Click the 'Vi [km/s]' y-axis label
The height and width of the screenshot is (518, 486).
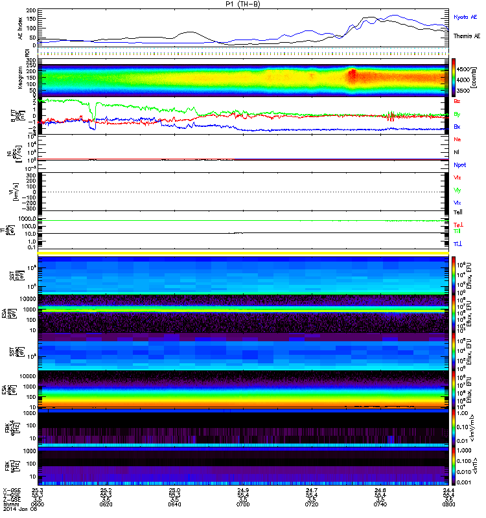click(x=14, y=192)
